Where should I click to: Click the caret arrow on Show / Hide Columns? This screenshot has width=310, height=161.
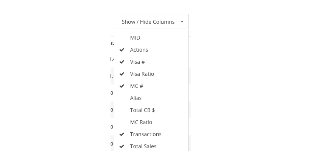[x=182, y=21]
